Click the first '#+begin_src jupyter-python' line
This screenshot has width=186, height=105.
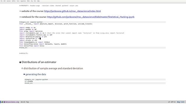point(92,22)
